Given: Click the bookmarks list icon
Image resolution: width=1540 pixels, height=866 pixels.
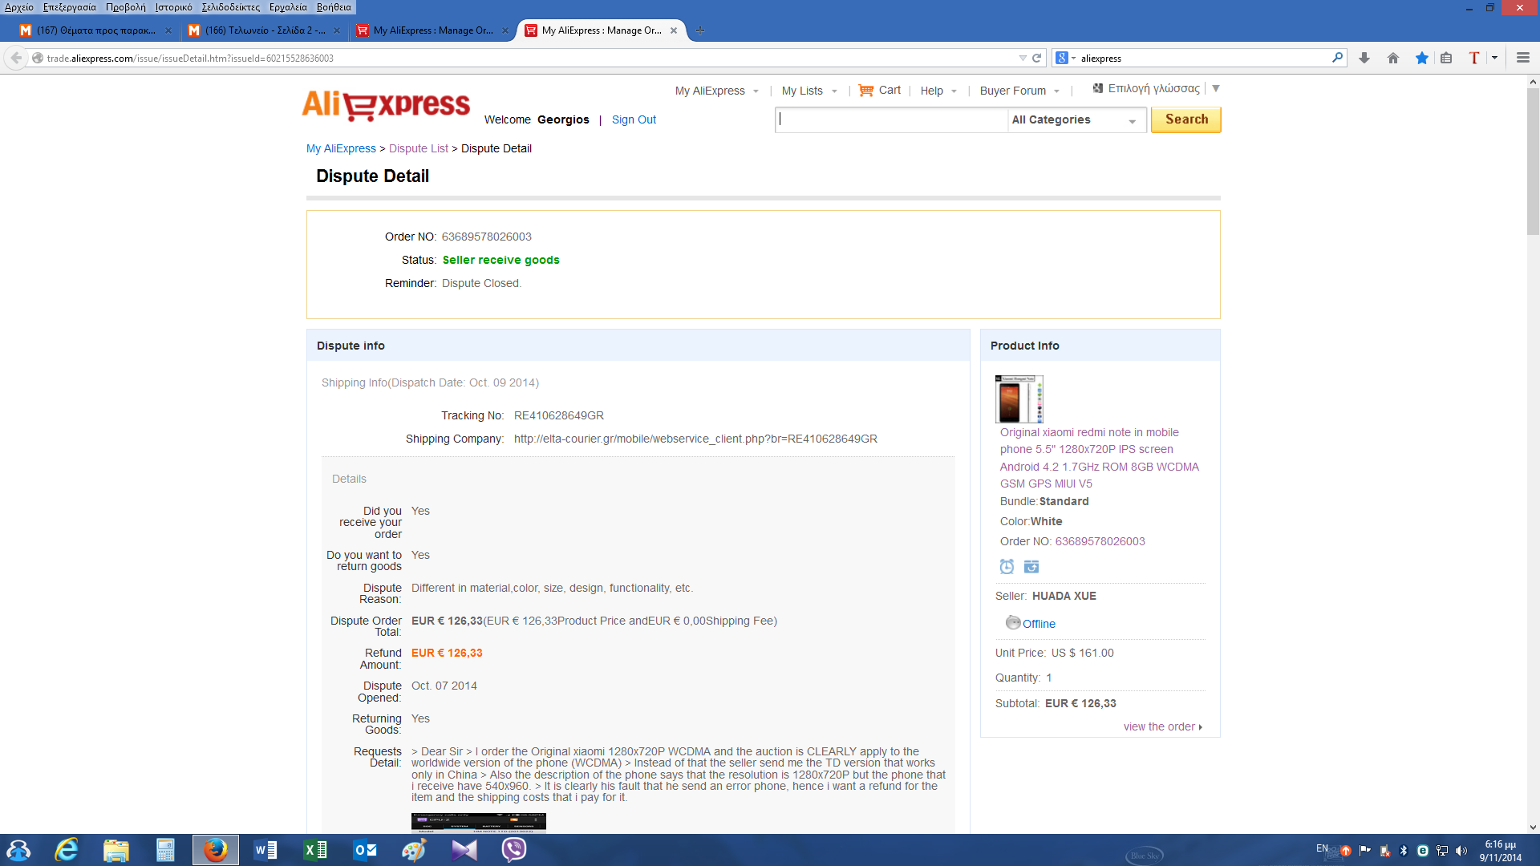Looking at the screenshot, I should click(x=1446, y=58).
